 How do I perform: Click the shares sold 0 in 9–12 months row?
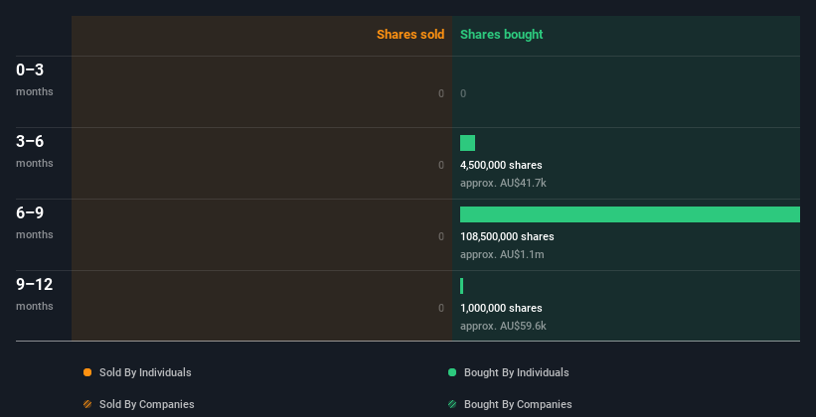[441, 308]
